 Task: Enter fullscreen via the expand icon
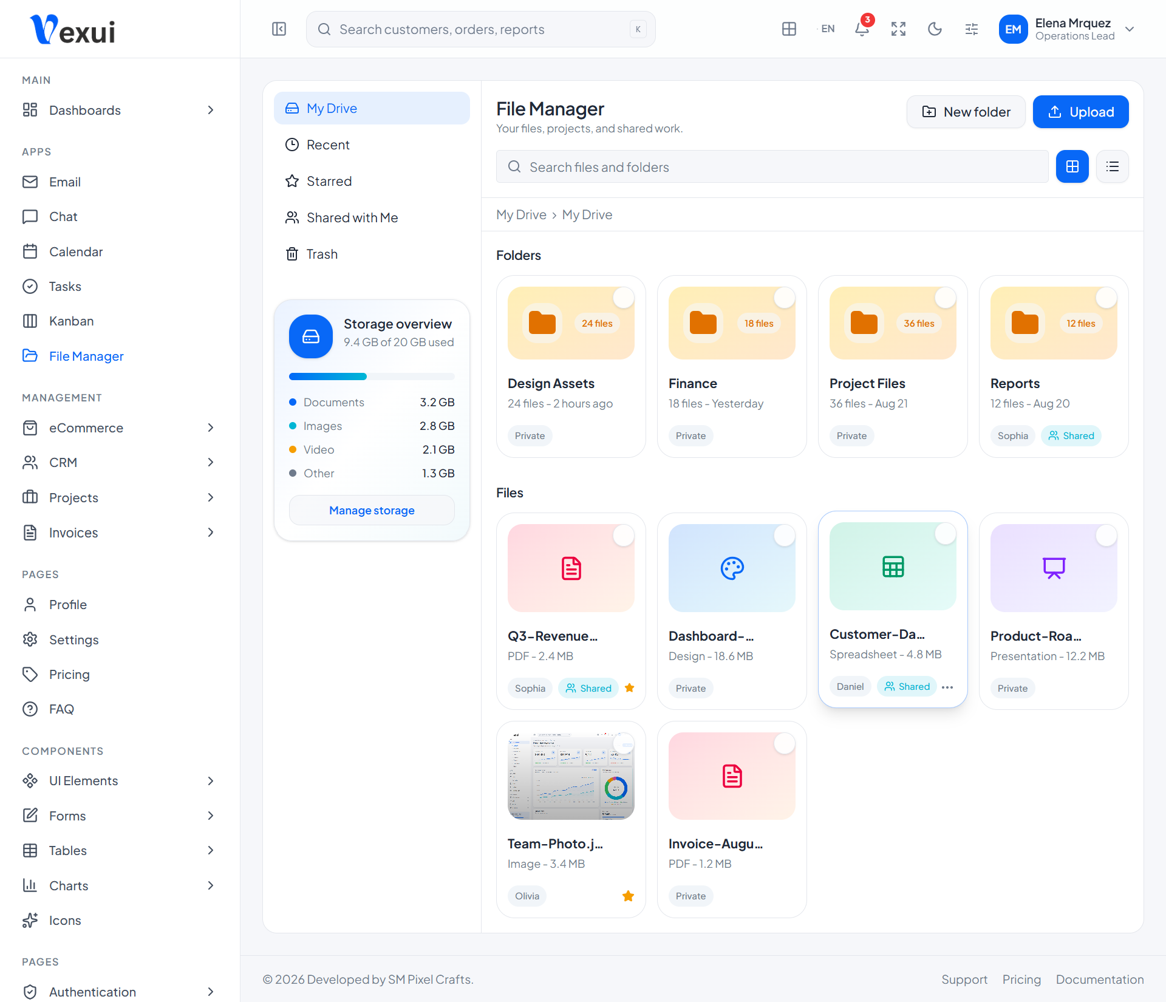point(898,29)
